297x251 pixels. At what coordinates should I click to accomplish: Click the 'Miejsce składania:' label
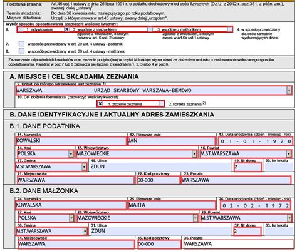coord(24,18)
